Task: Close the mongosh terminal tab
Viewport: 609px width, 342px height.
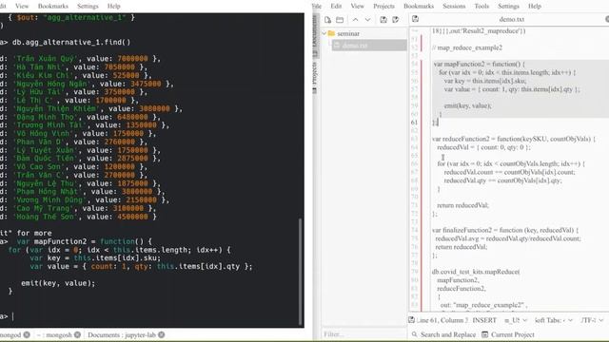Action: coord(77,334)
